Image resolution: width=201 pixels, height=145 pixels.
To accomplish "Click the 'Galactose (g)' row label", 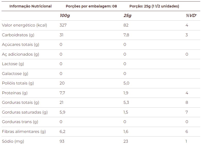I will (15, 74).
